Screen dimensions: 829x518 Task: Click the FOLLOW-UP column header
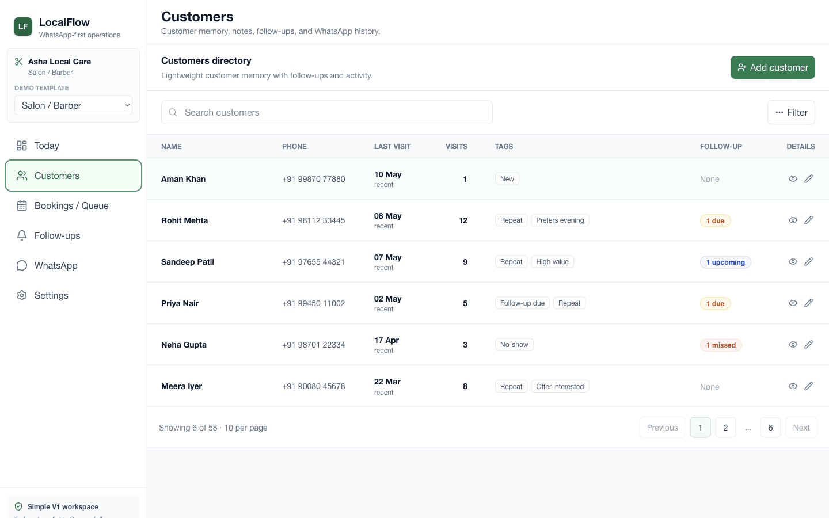coord(721,147)
